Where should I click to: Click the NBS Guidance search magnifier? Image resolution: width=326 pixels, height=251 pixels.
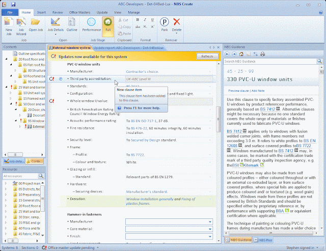[x=319, y=61]
